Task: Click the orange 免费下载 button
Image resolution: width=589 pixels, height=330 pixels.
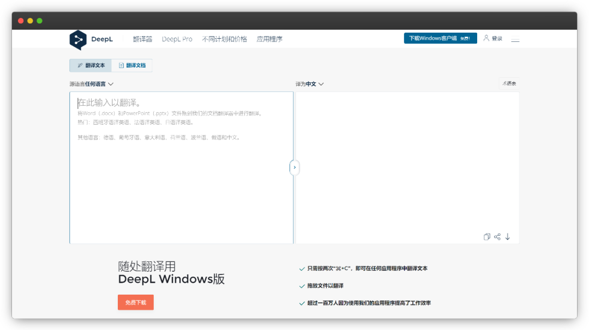Action: (x=136, y=302)
